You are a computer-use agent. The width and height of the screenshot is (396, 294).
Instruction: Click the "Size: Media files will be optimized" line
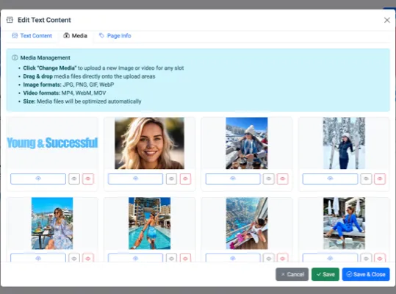pos(82,101)
